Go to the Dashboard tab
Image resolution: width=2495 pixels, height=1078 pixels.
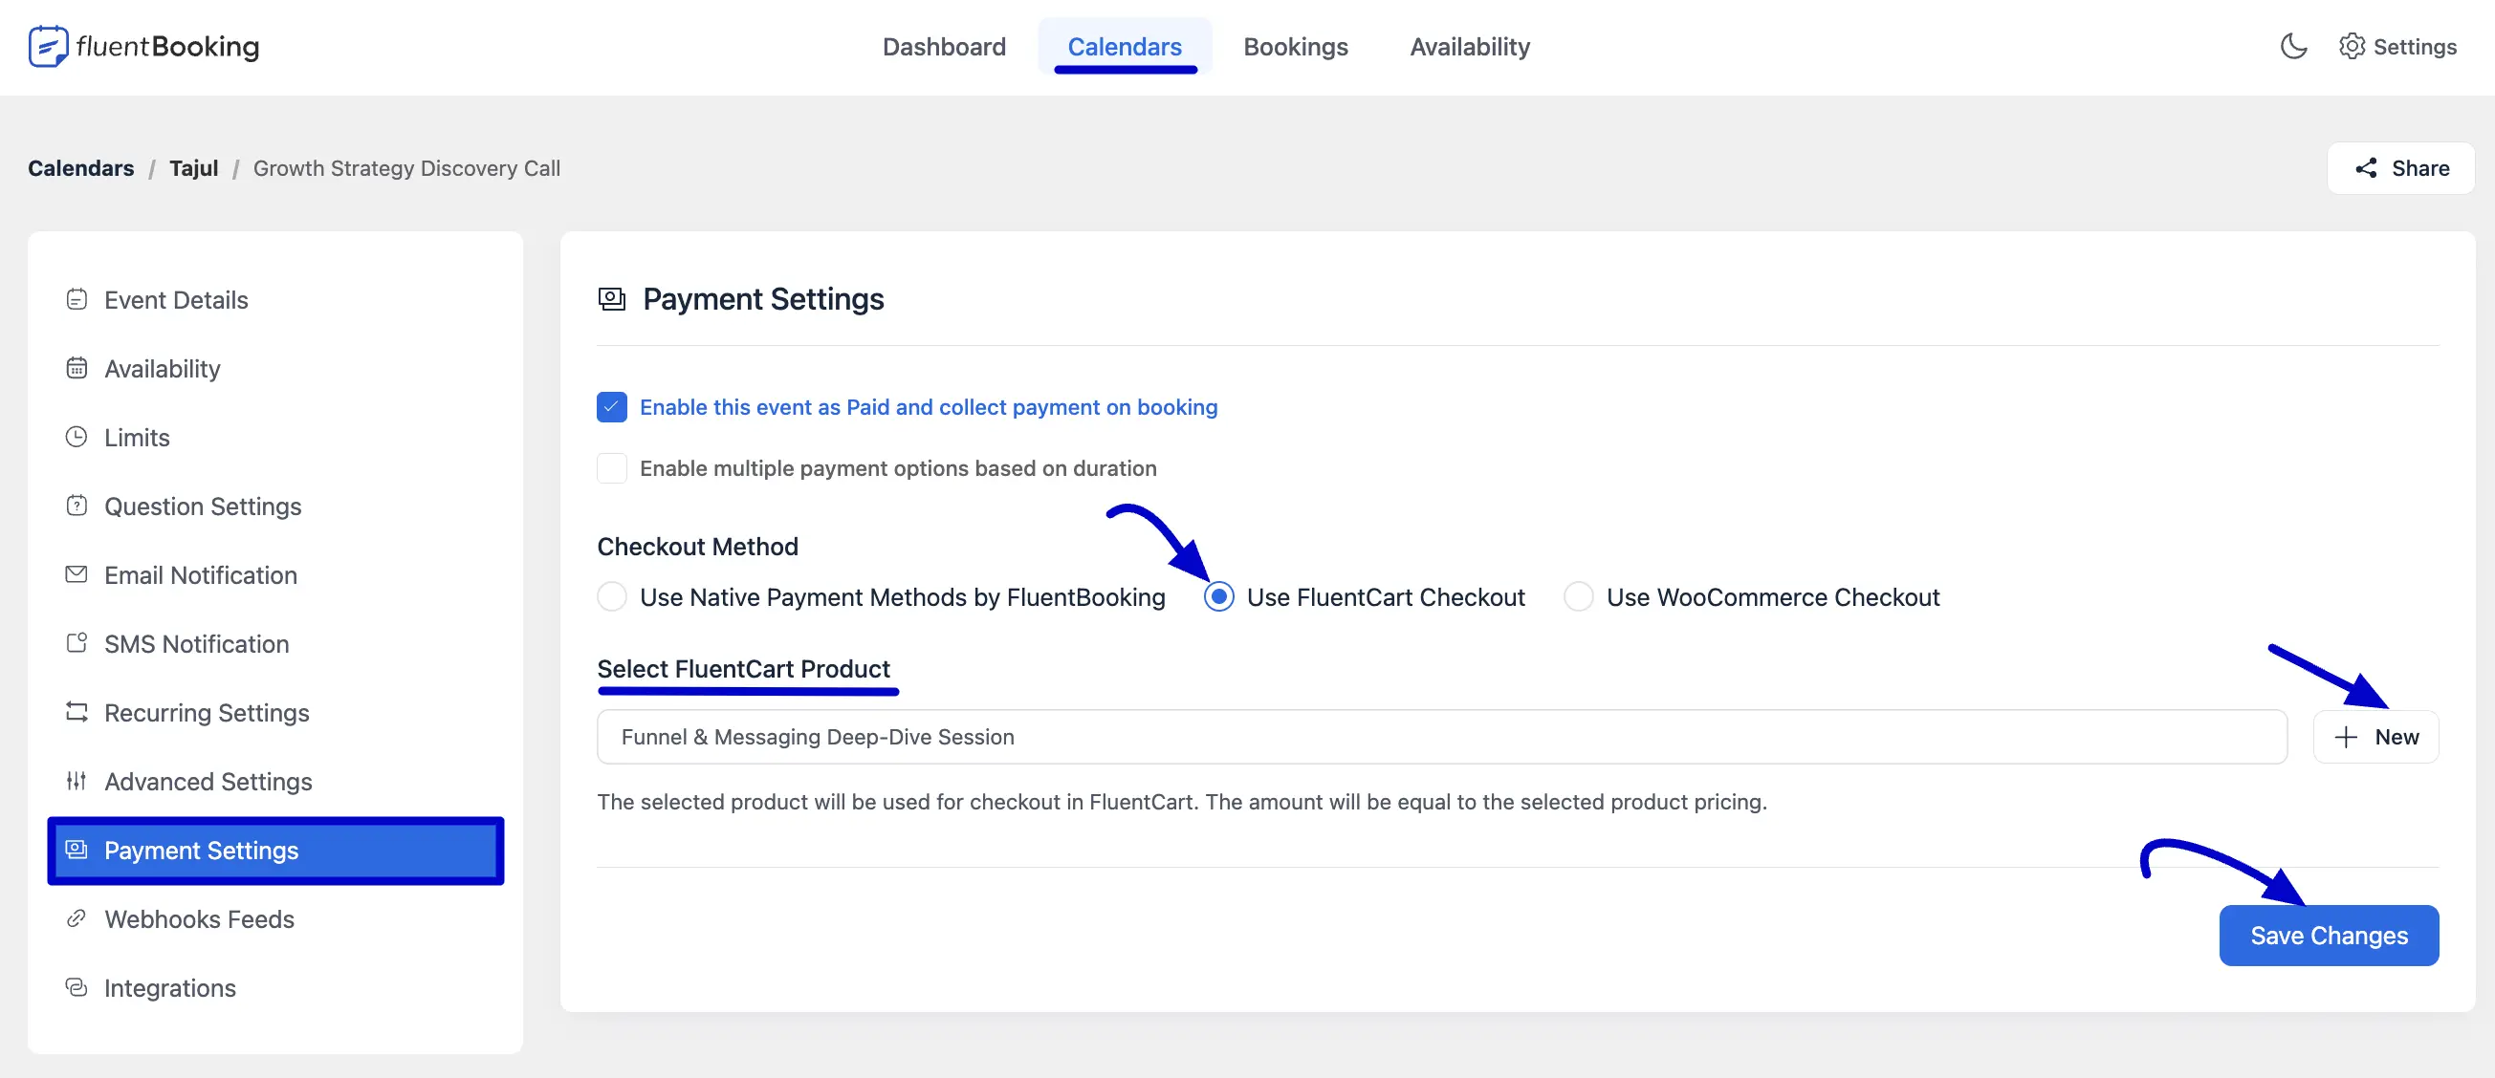(944, 47)
